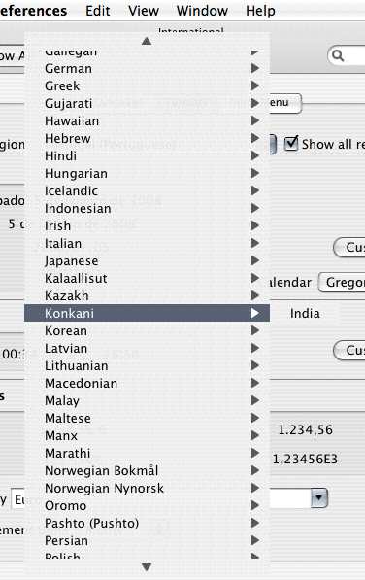Click the scroll-down arrow below the menu
This screenshot has height=580, width=365.
pyautogui.click(x=147, y=566)
